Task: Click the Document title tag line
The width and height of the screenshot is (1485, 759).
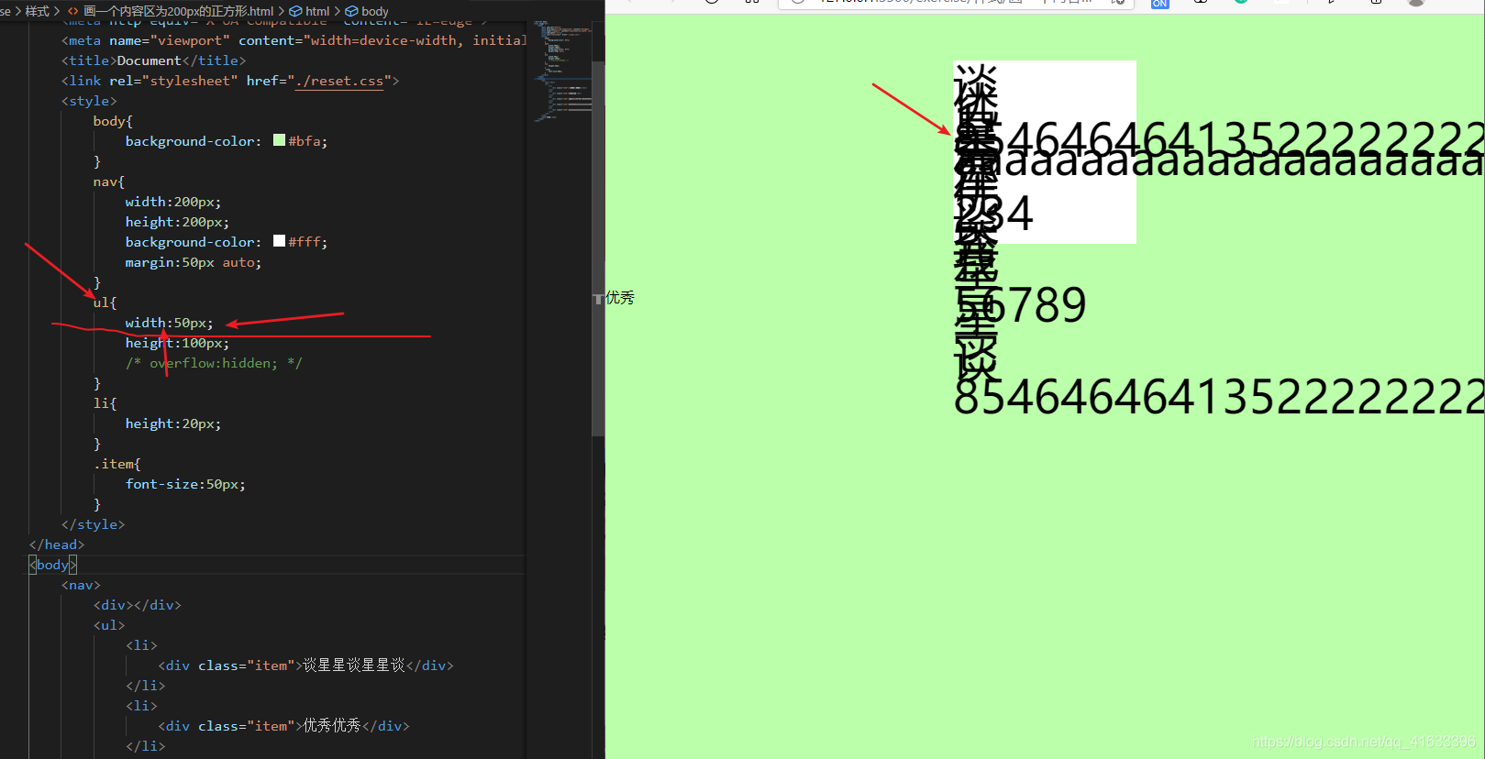Action: pos(153,60)
